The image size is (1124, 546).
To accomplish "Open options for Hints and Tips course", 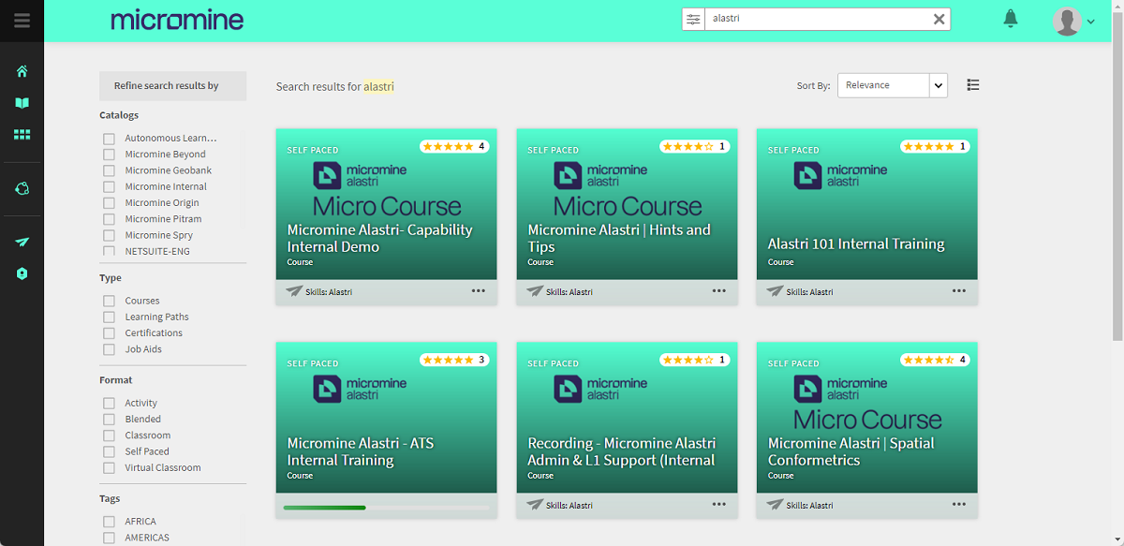I will [718, 291].
